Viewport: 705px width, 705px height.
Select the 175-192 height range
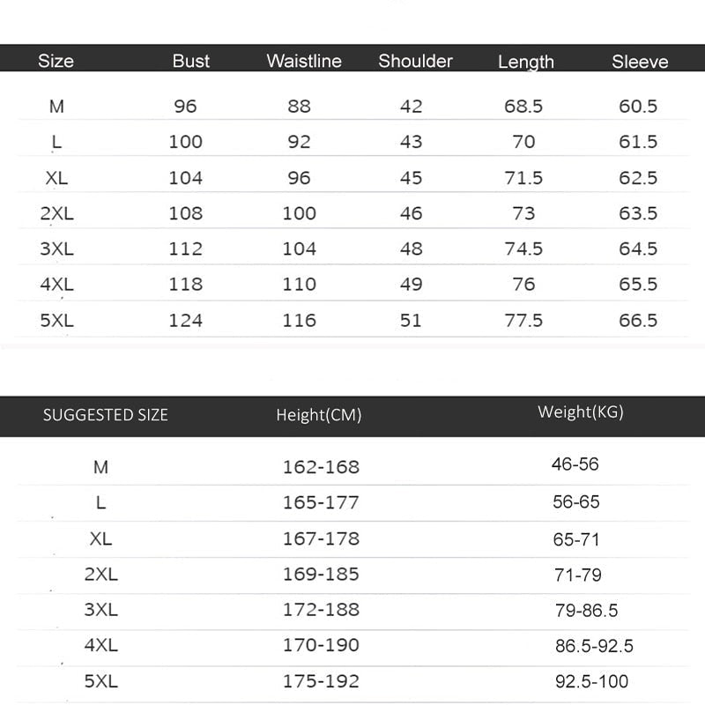coord(321,681)
